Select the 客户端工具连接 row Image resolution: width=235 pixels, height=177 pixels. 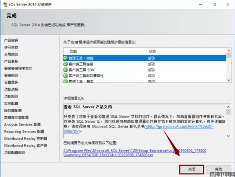pos(145,64)
